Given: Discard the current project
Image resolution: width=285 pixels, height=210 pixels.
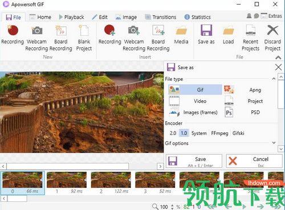Looking at the screenshot, I should [x=272, y=38].
